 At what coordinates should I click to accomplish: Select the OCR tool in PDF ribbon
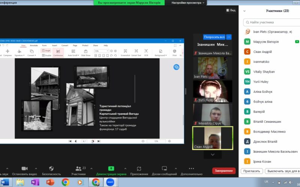146,51
